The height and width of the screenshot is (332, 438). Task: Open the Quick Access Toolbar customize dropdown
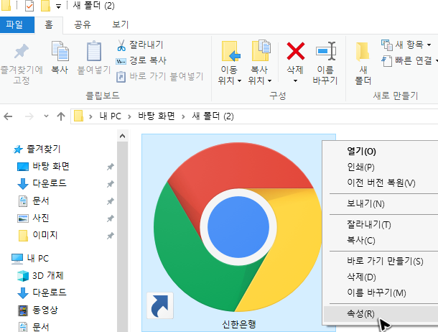(58, 6)
